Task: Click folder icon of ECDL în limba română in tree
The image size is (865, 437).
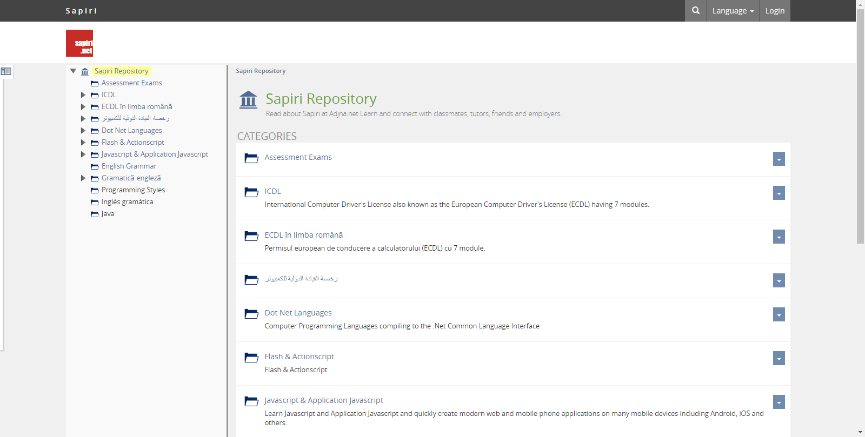Action: point(95,107)
